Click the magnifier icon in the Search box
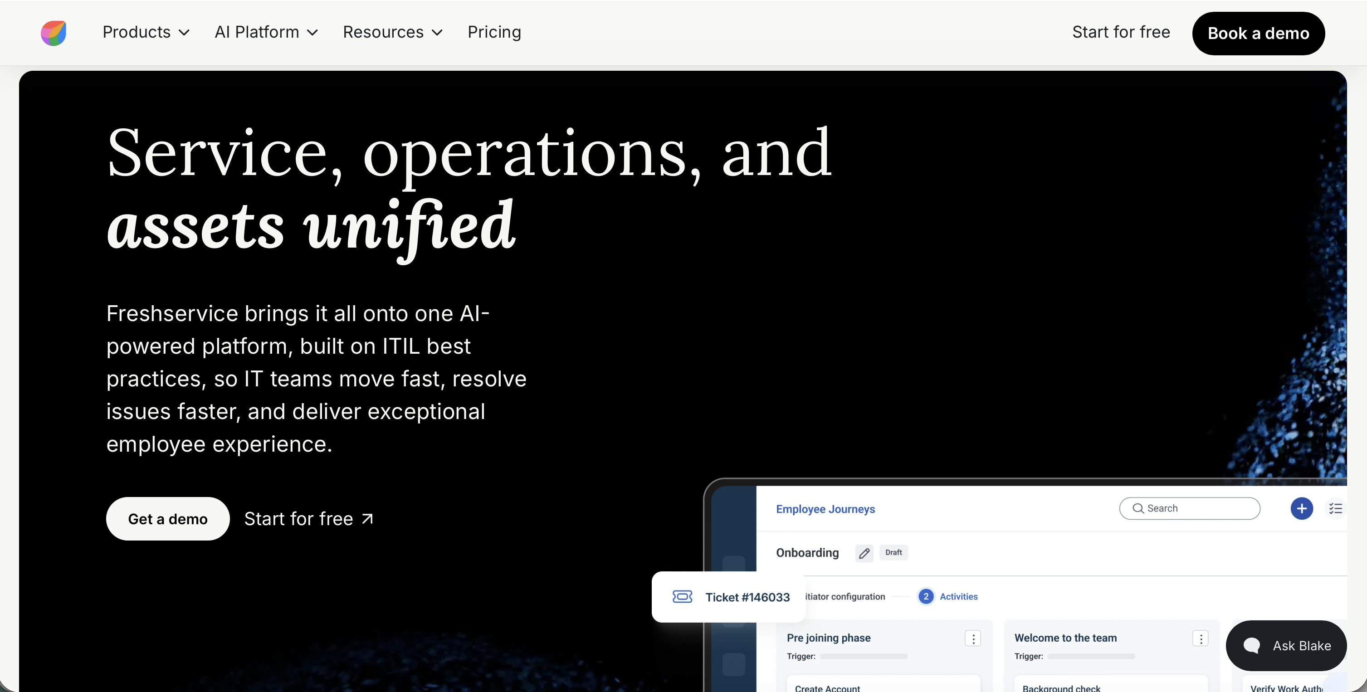The height and width of the screenshot is (692, 1367). 1138,508
